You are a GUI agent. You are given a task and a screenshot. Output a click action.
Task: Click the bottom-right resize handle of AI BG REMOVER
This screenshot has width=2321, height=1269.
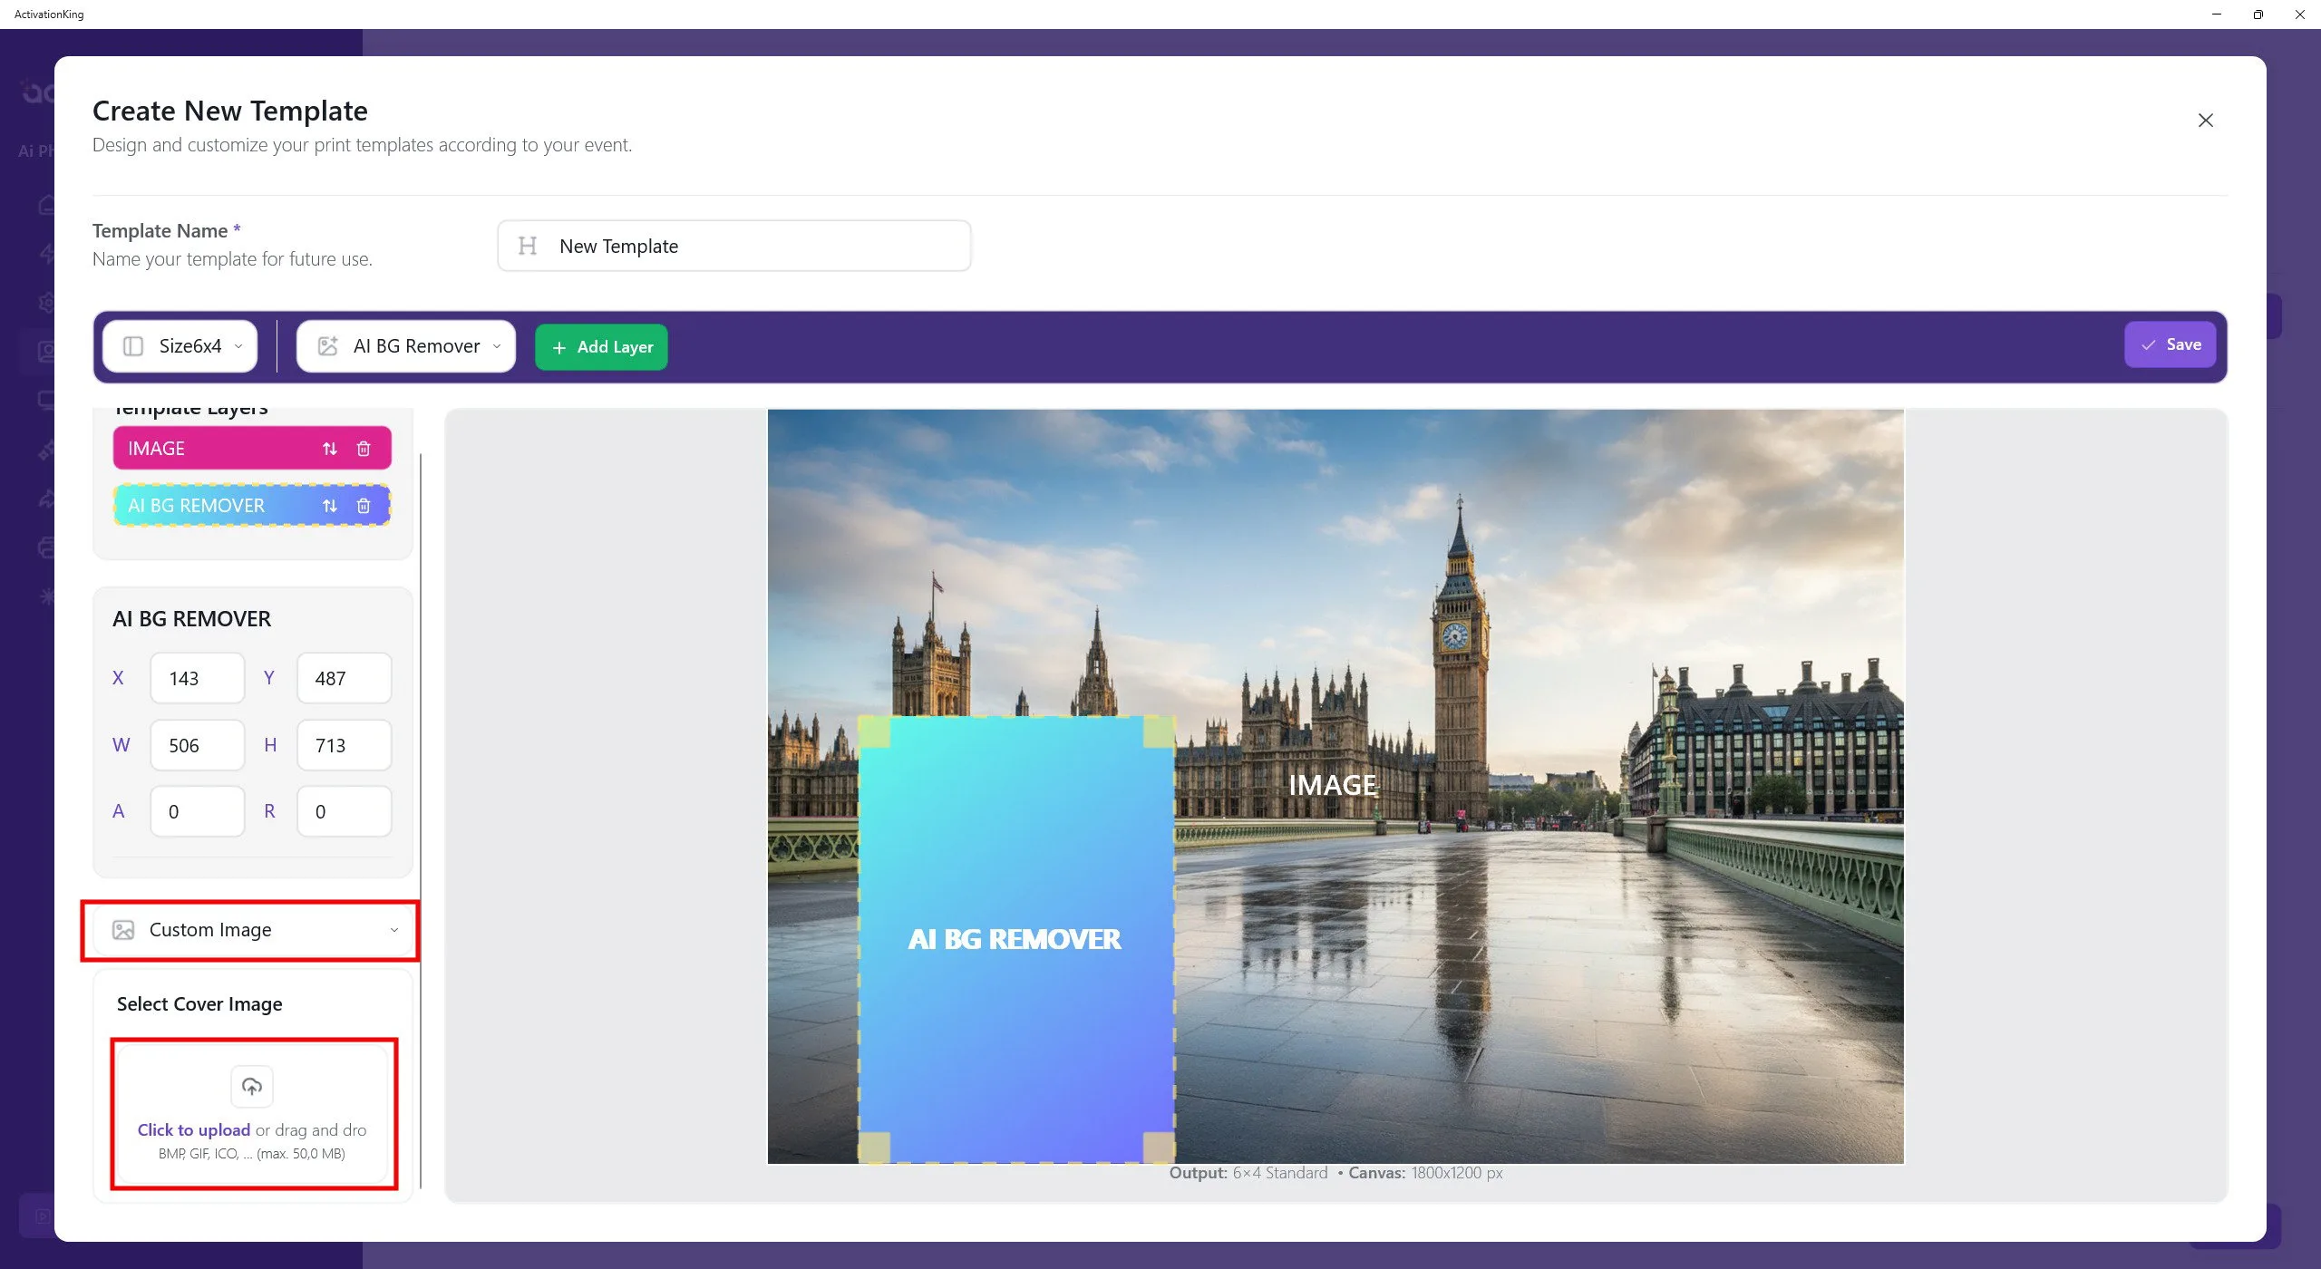pyautogui.click(x=1160, y=1148)
